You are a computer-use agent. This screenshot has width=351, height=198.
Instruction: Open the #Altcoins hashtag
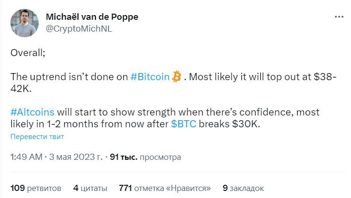pyautogui.click(x=32, y=113)
